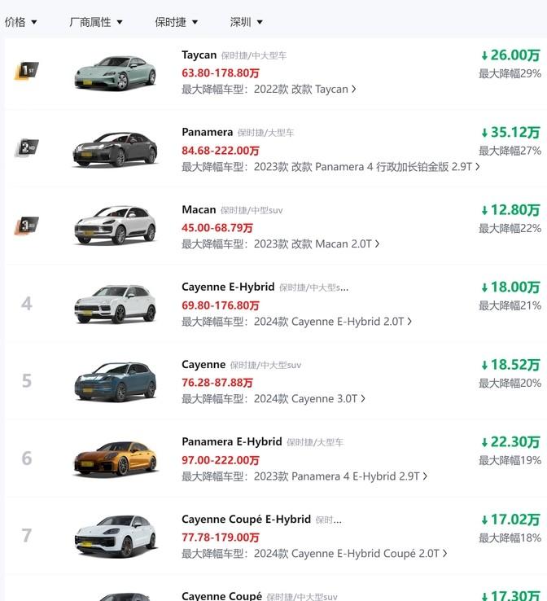547x601 pixels.
Task: Open the 2024款 Cayenne 3.0T model link
Action: 309,398
